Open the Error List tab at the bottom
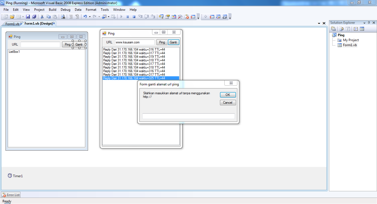 coord(11,195)
